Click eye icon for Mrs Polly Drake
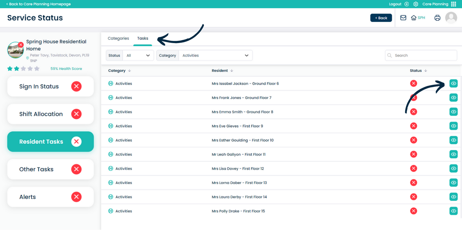Viewport: 462px width, 231px height. [453, 211]
